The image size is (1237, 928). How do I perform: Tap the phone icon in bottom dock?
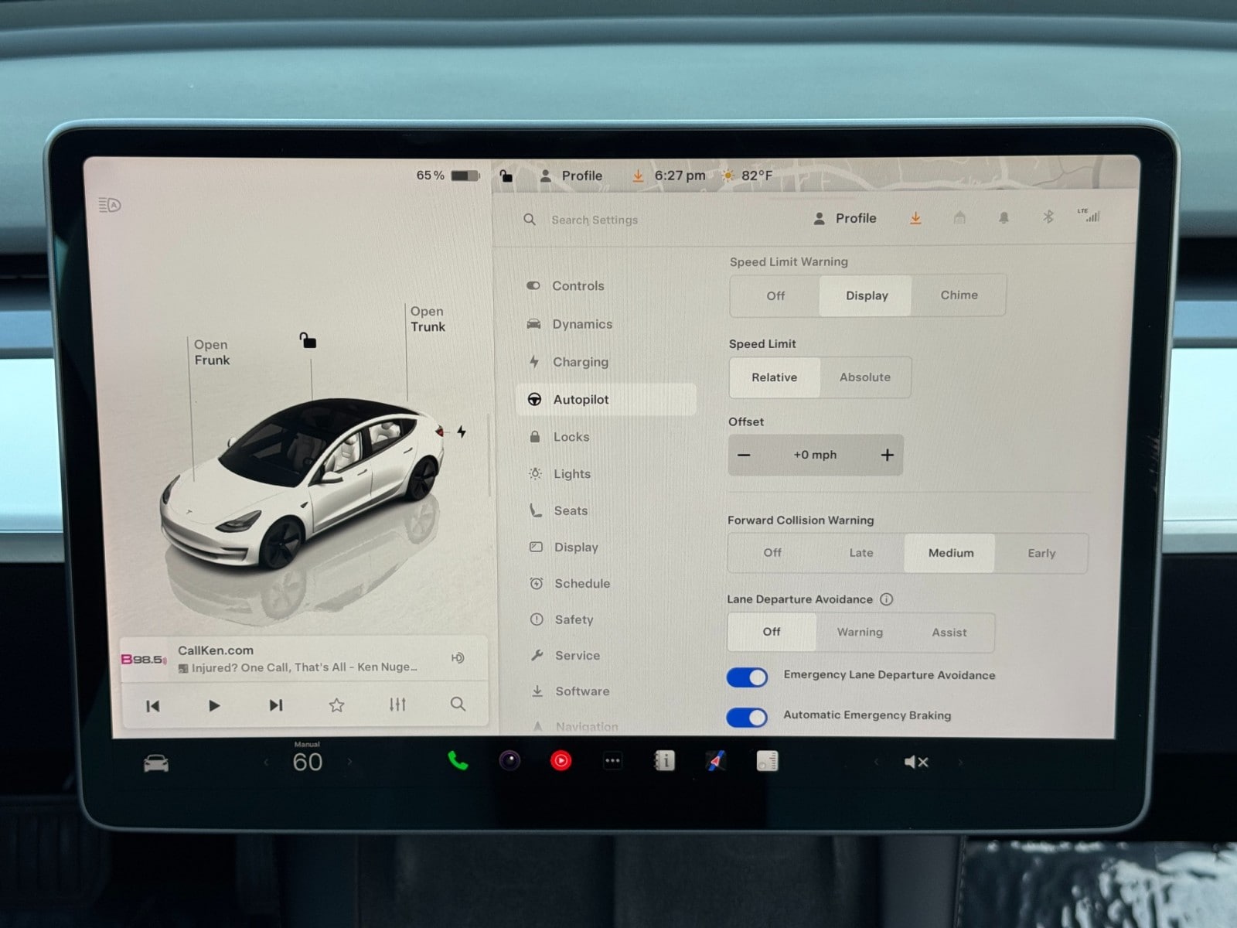pyautogui.click(x=458, y=761)
